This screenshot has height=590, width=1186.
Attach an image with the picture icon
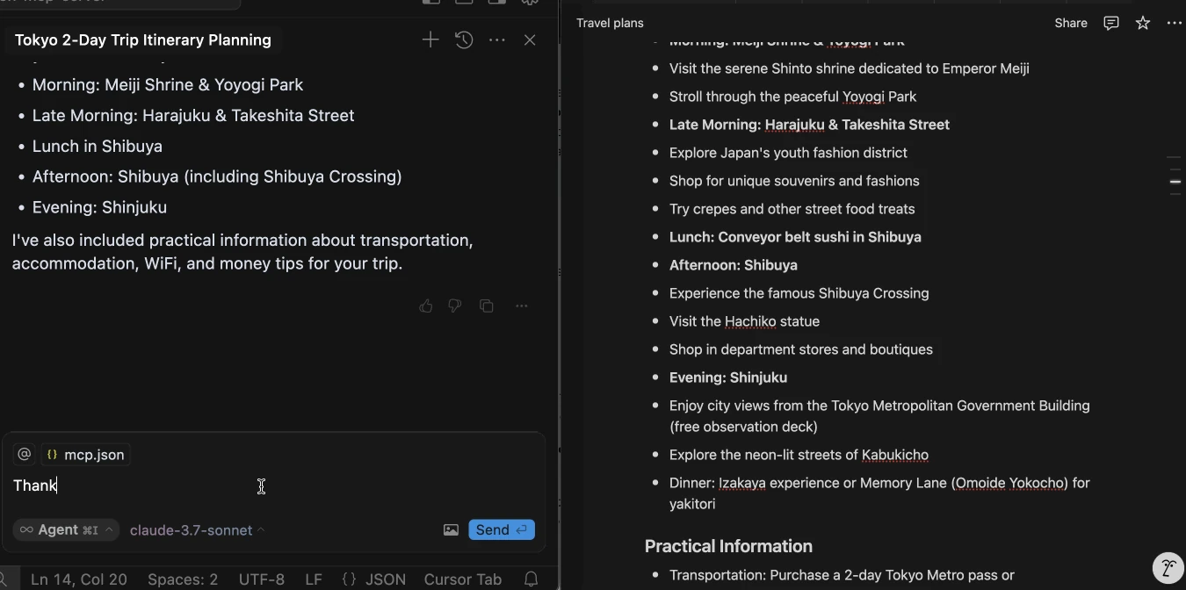(x=451, y=529)
